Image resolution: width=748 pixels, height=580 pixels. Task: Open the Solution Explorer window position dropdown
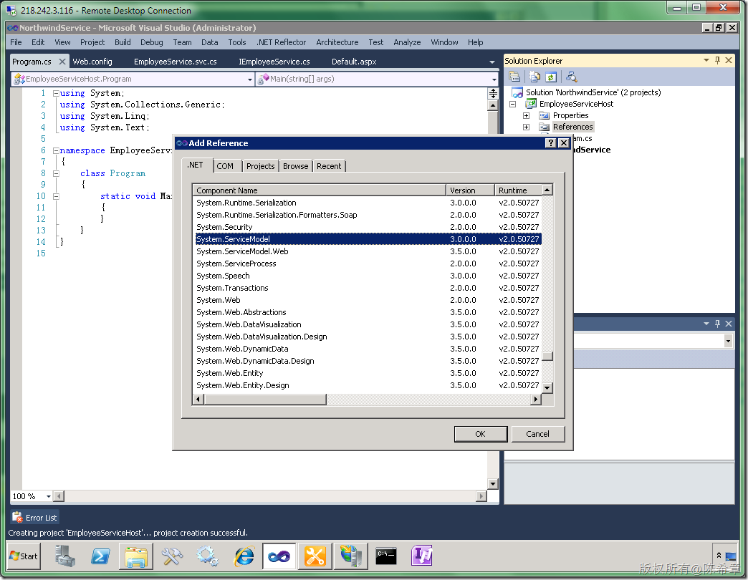(706, 61)
